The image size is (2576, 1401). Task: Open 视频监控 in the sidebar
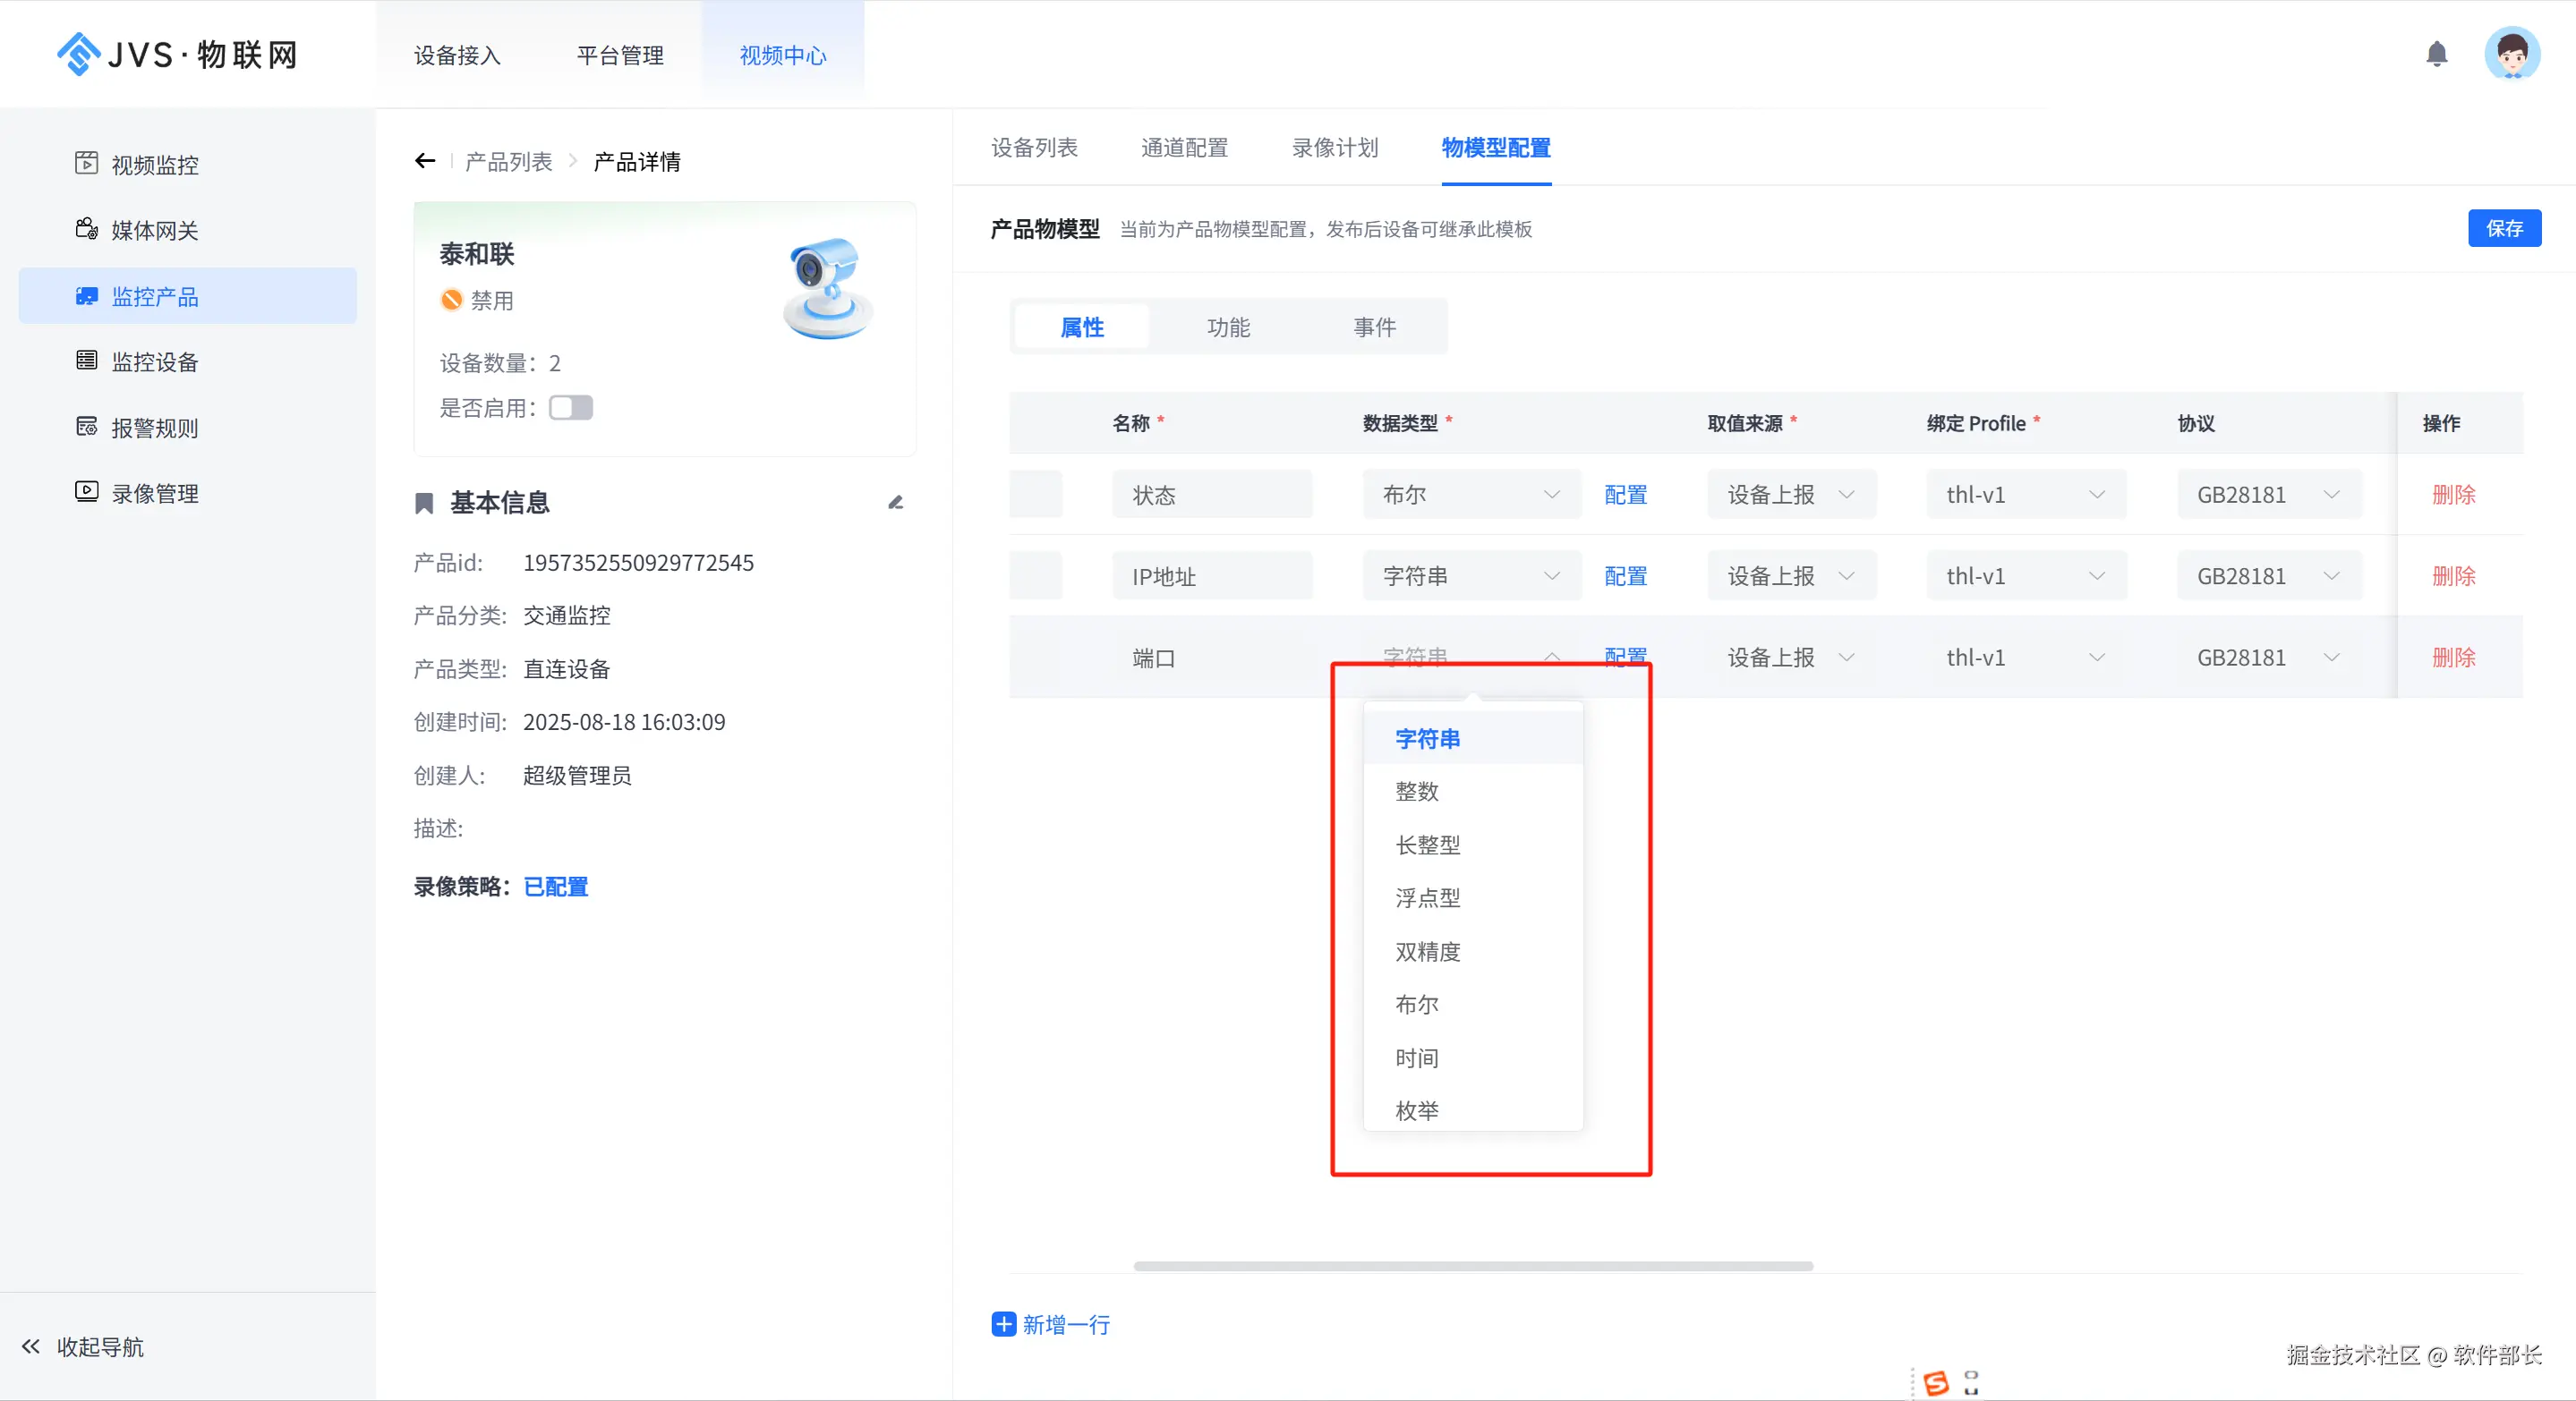[x=154, y=165]
